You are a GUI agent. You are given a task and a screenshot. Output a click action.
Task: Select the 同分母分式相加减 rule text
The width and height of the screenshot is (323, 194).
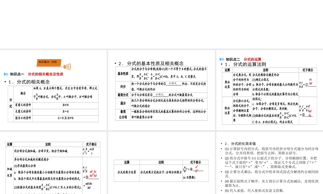(41, 151)
